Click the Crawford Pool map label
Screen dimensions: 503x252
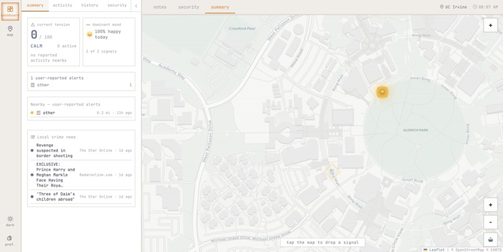[x=242, y=29]
